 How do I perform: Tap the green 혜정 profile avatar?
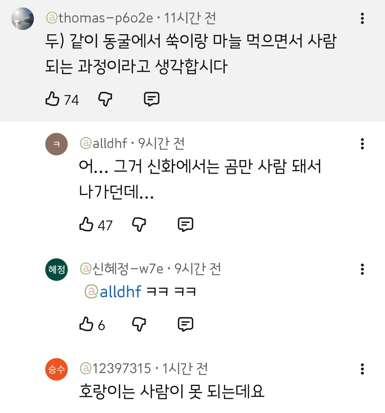click(56, 269)
